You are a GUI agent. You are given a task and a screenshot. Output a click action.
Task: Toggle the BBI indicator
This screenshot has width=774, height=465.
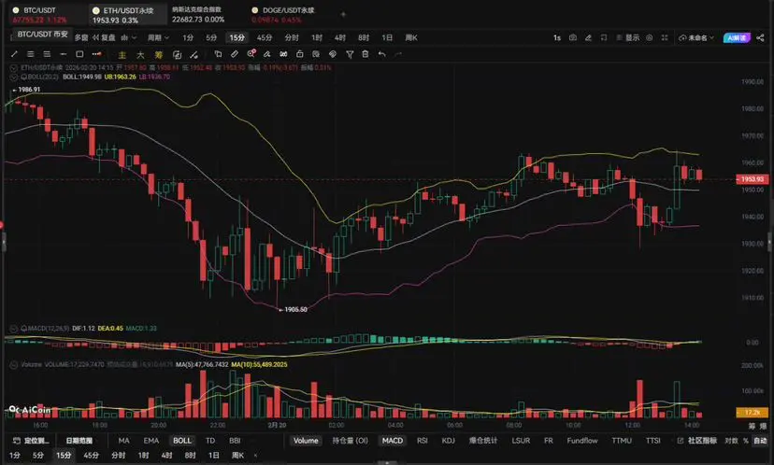pyautogui.click(x=235, y=441)
